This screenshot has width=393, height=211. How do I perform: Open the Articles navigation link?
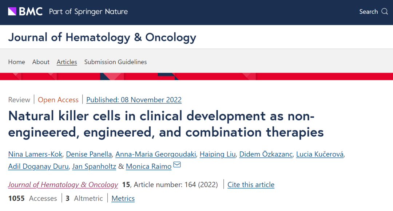[67, 62]
